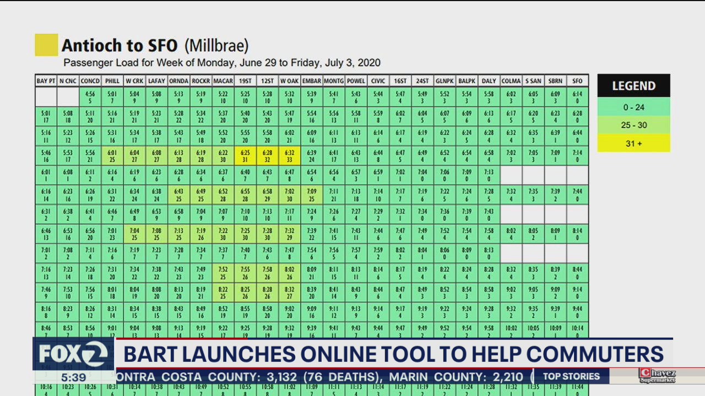This screenshot has width=705, height=396.
Task: Click the LAFAY column header
Action: click(x=156, y=81)
